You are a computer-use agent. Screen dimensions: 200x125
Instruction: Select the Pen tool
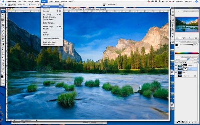[x=3, y=52]
